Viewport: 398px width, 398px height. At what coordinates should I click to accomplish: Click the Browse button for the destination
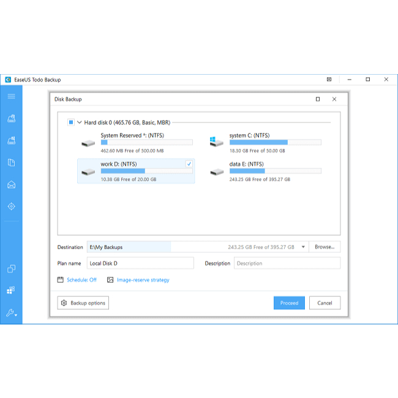point(324,247)
